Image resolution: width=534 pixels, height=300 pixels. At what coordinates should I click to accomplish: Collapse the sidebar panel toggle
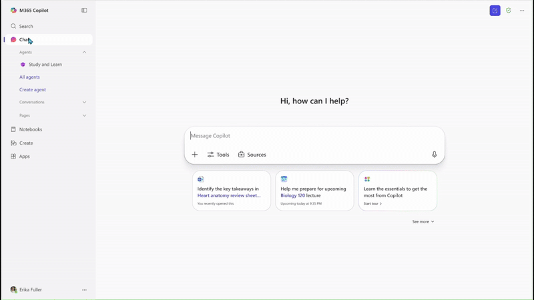click(x=84, y=11)
